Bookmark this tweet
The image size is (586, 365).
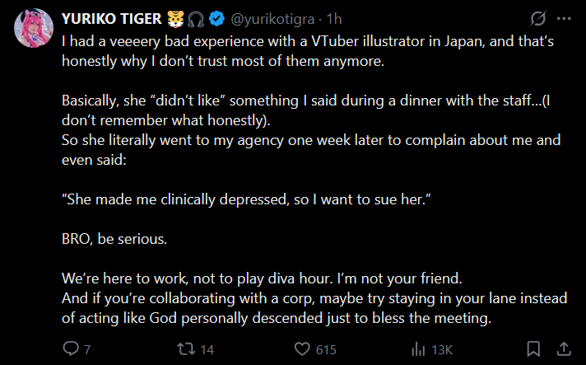(534, 349)
